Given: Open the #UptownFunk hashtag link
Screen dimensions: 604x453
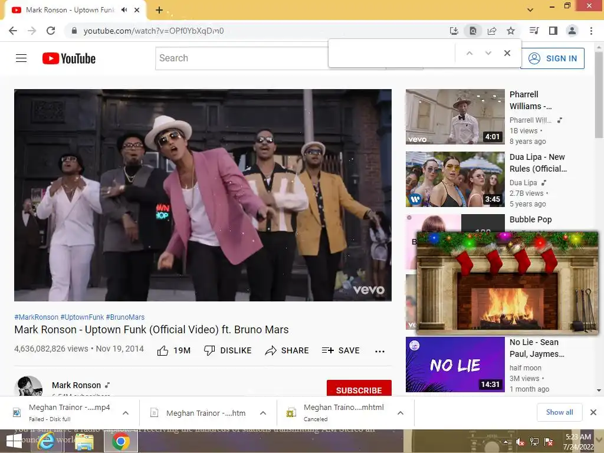Looking at the screenshot, I should click(x=82, y=317).
